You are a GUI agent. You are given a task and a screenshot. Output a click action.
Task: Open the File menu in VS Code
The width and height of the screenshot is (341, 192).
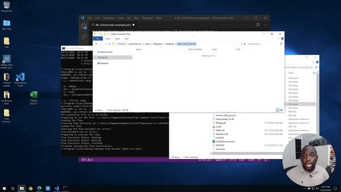pos(90,18)
